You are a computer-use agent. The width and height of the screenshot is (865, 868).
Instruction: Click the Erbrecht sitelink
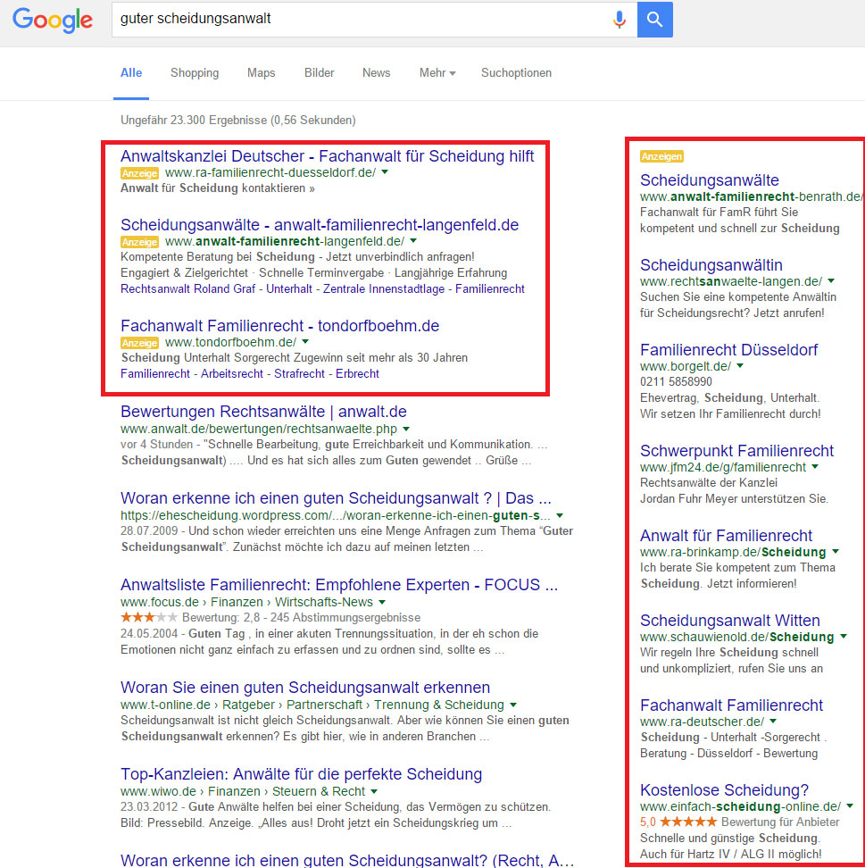pos(357,373)
